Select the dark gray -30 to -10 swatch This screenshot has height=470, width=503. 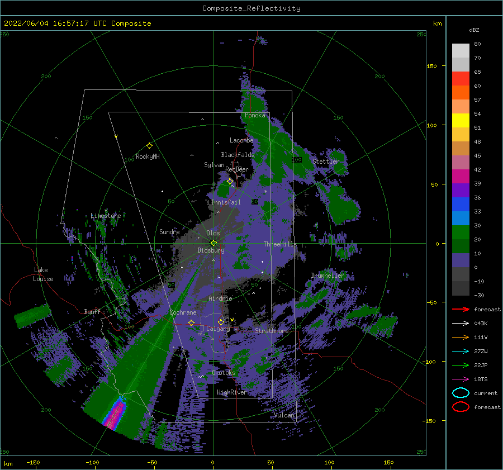[x=461, y=288]
